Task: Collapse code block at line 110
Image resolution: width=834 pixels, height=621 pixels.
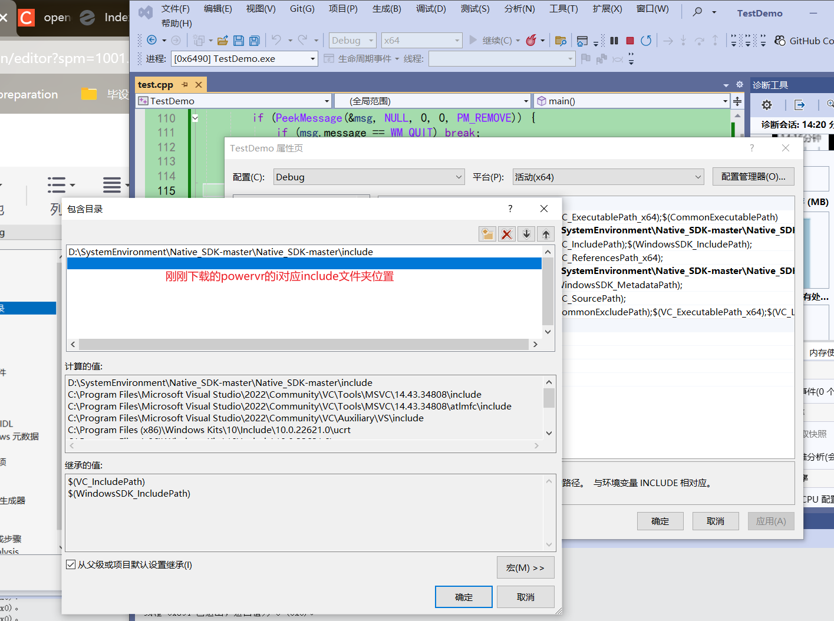Action: pos(195,118)
